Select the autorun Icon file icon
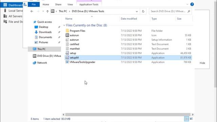The image size is (217, 122). pos(67,35)
